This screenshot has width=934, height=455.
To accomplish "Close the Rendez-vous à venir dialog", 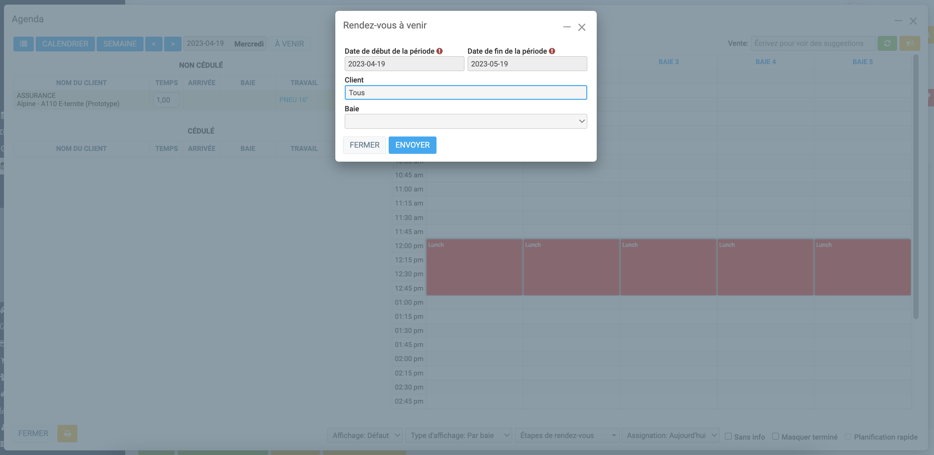I will (582, 27).
